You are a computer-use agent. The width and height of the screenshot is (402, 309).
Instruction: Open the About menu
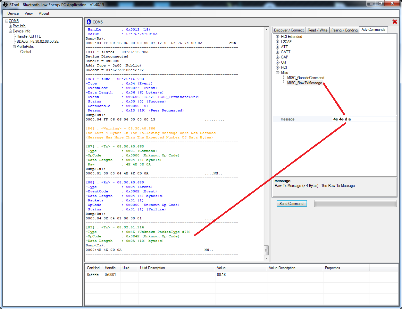(x=44, y=13)
